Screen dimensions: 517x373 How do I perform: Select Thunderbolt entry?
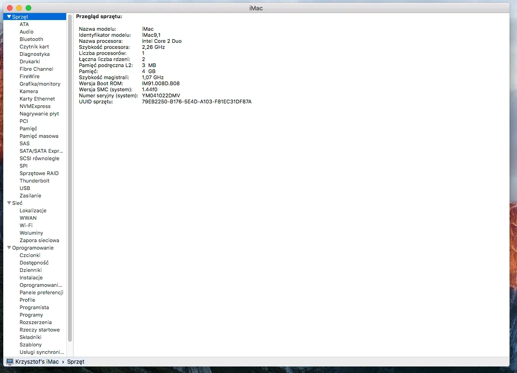pyautogui.click(x=34, y=181)
